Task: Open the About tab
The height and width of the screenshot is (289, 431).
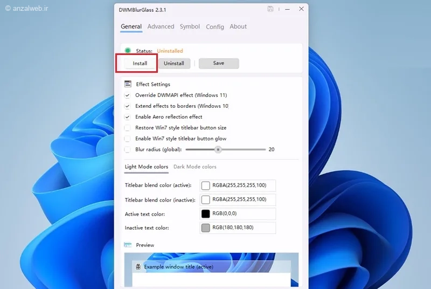Action: [x=238, y=26]
